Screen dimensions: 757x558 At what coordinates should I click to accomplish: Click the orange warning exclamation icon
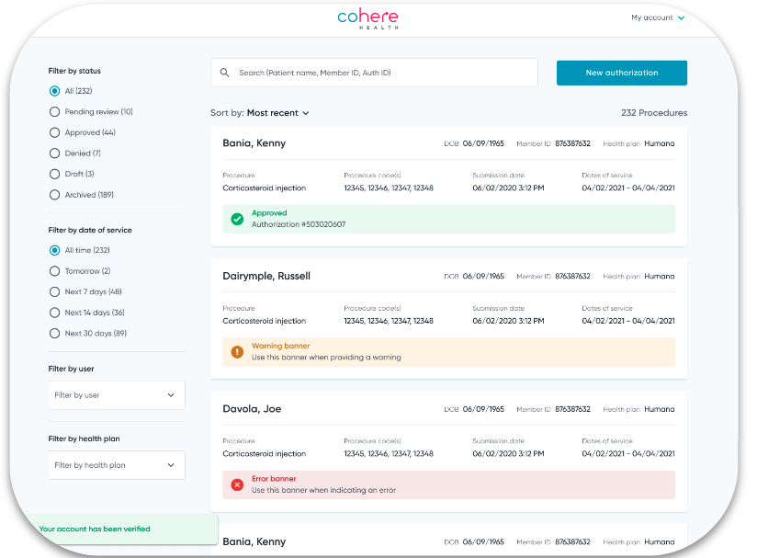tap(237, 352)
